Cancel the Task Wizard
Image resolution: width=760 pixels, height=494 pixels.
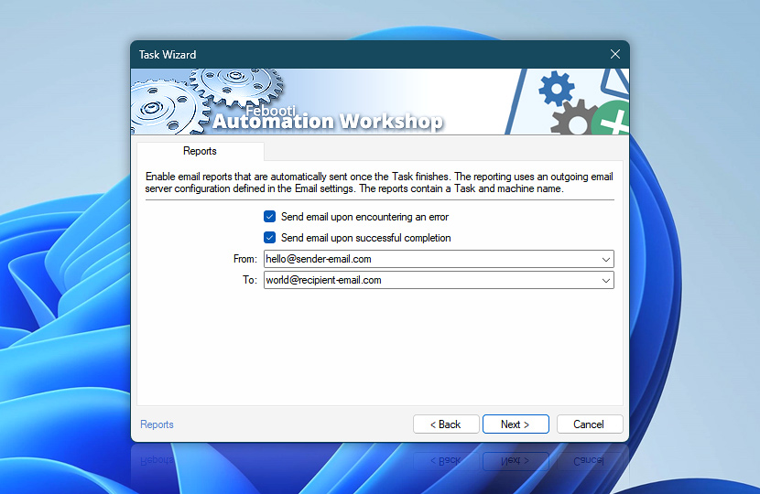click(x=590, y=424)
